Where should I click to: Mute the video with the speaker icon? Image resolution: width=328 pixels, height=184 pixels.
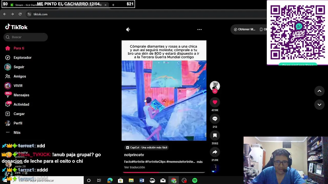click(128, 29)
